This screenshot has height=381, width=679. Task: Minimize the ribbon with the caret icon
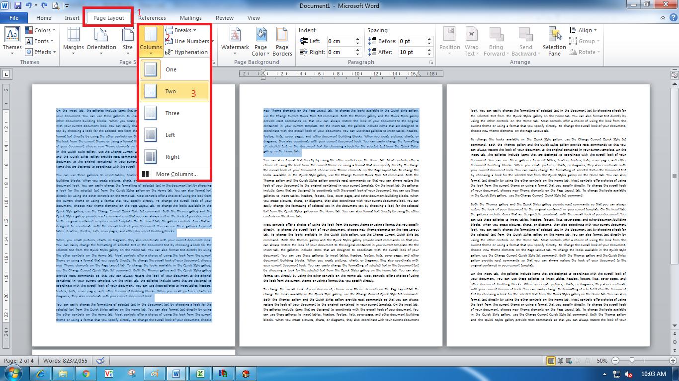tap(663, 18)
